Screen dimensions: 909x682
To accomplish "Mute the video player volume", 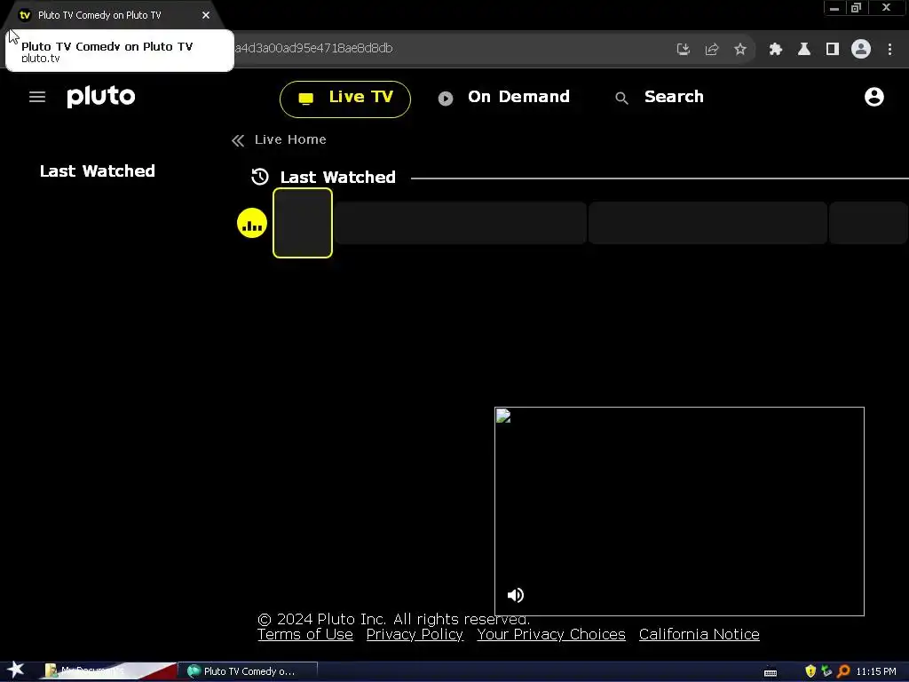I will pos(515,595).
